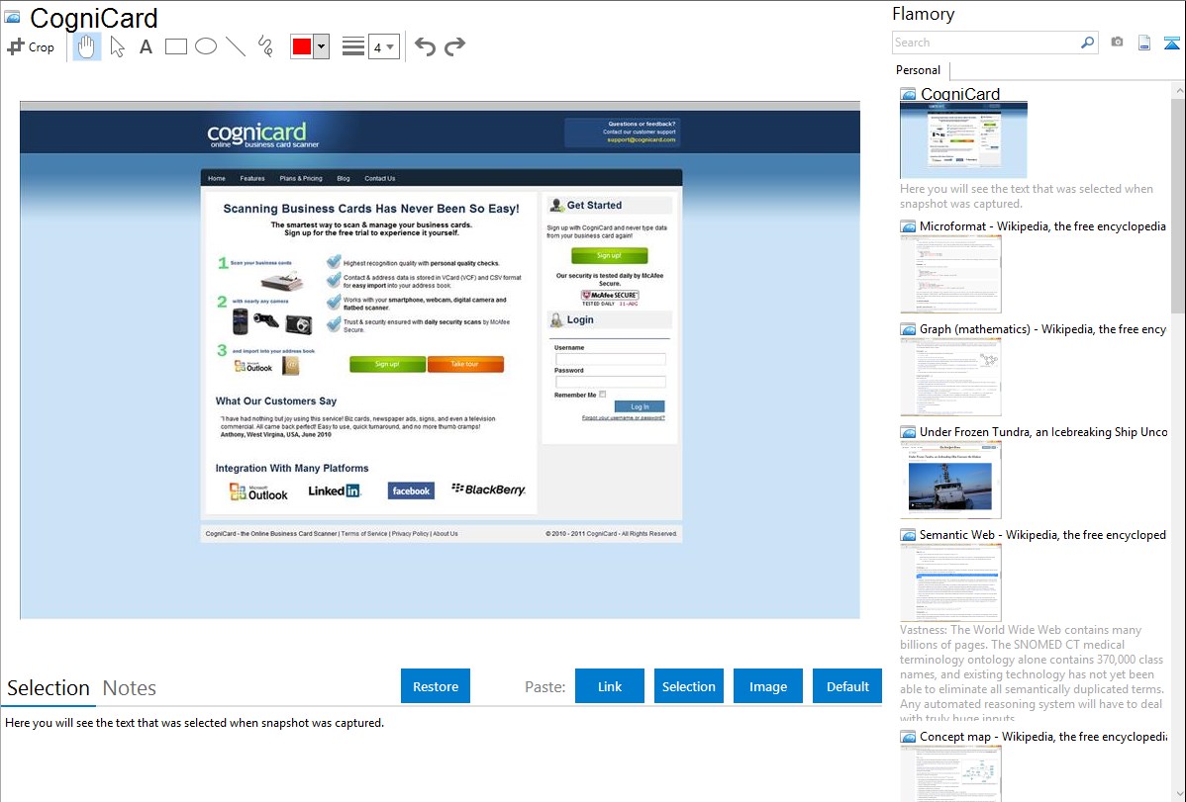Choose the arrow pointer tool

117,46
